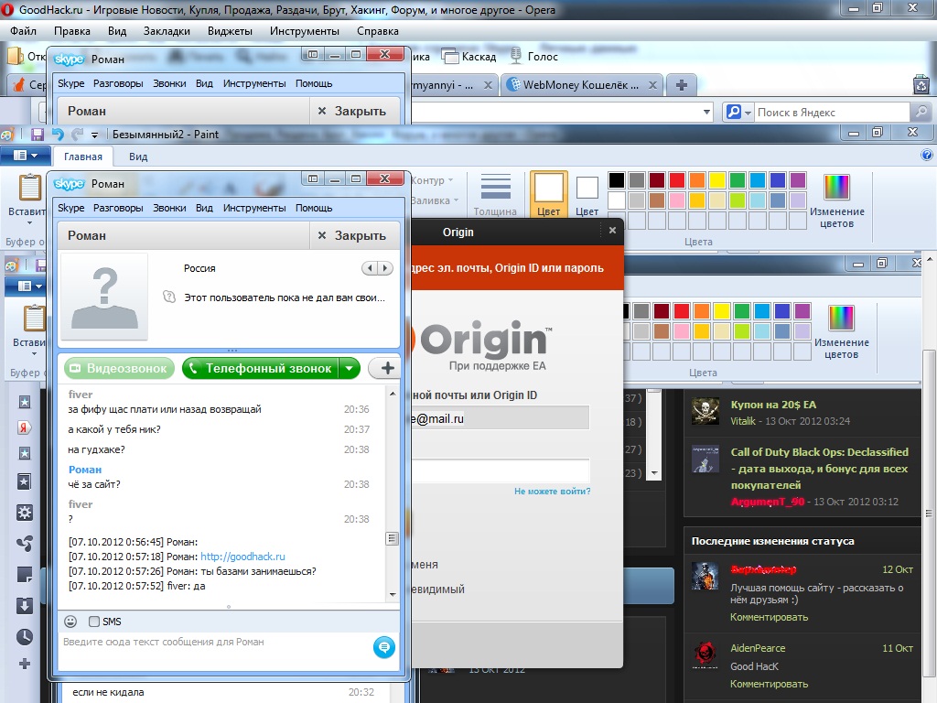Open Opera Unite fan icon in sidebar
Image resolution: width=937 pixels, height=703 pixels.
pos(25,544)
